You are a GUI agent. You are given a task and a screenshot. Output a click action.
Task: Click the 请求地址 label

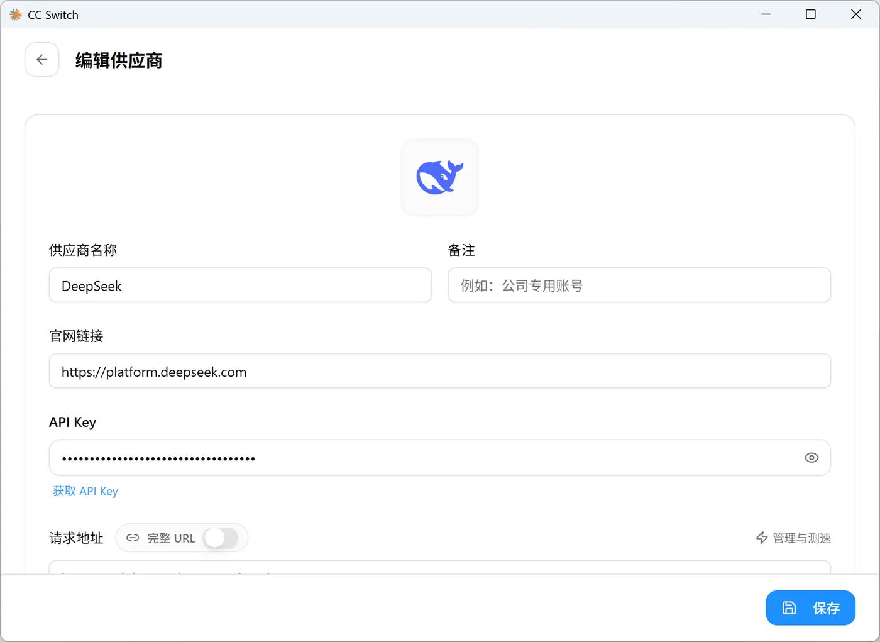coord(76,538)
